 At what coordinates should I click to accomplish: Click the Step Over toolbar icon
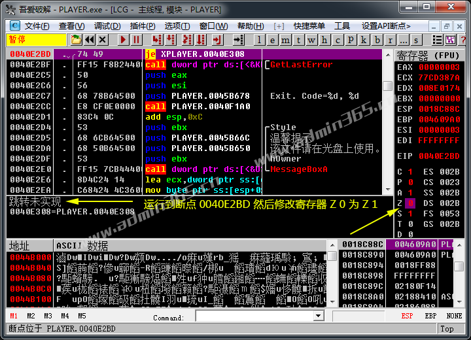171,40
